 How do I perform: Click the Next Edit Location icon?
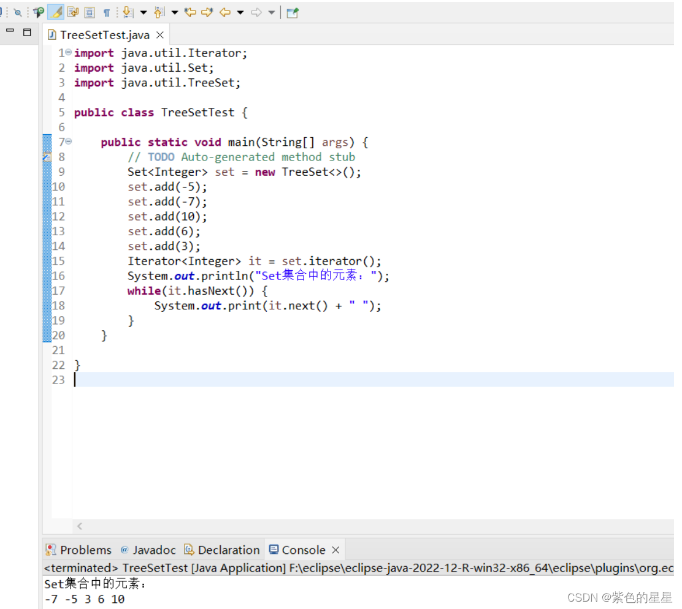[207, 13]
